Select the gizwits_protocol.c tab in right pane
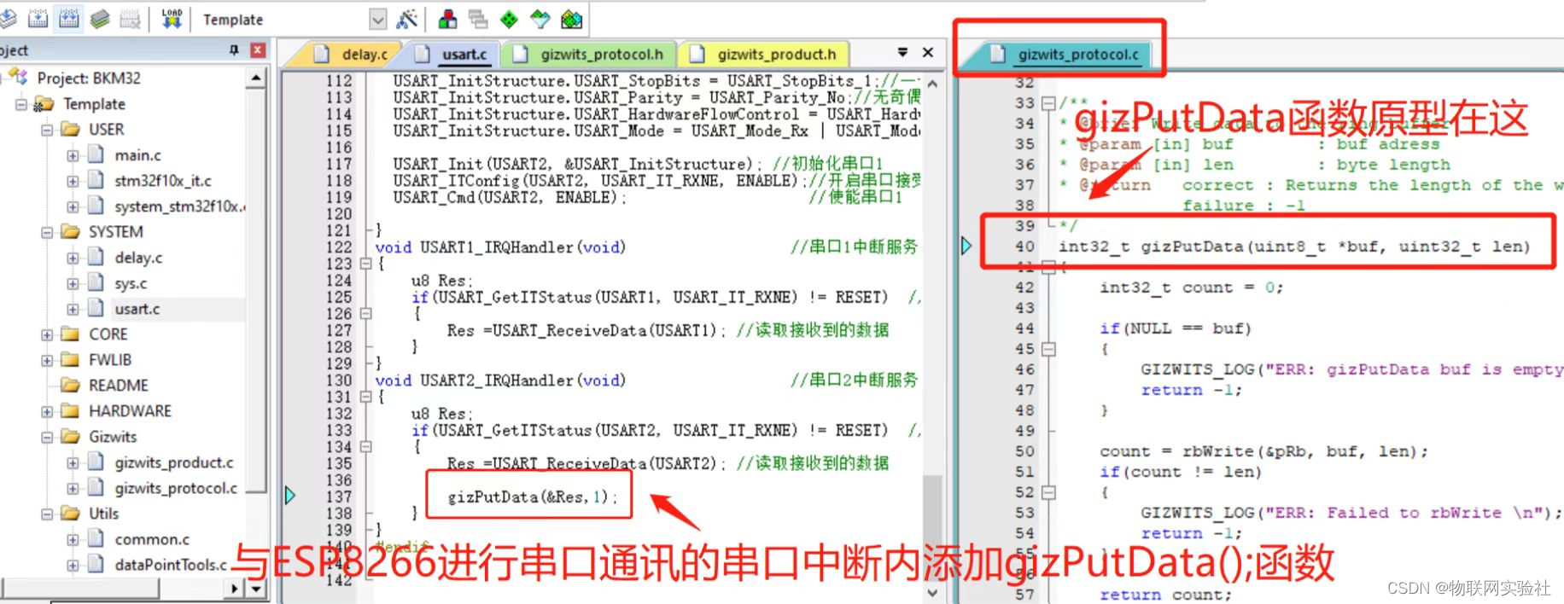Image resolution: width=1564 pixels, height=604 pixels. click(x=1065, y=55)
